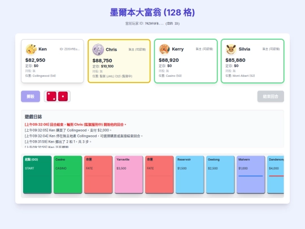305x229 pixels.
Task: Click the status label on Chris's card
Action: (x=137, y=49)
